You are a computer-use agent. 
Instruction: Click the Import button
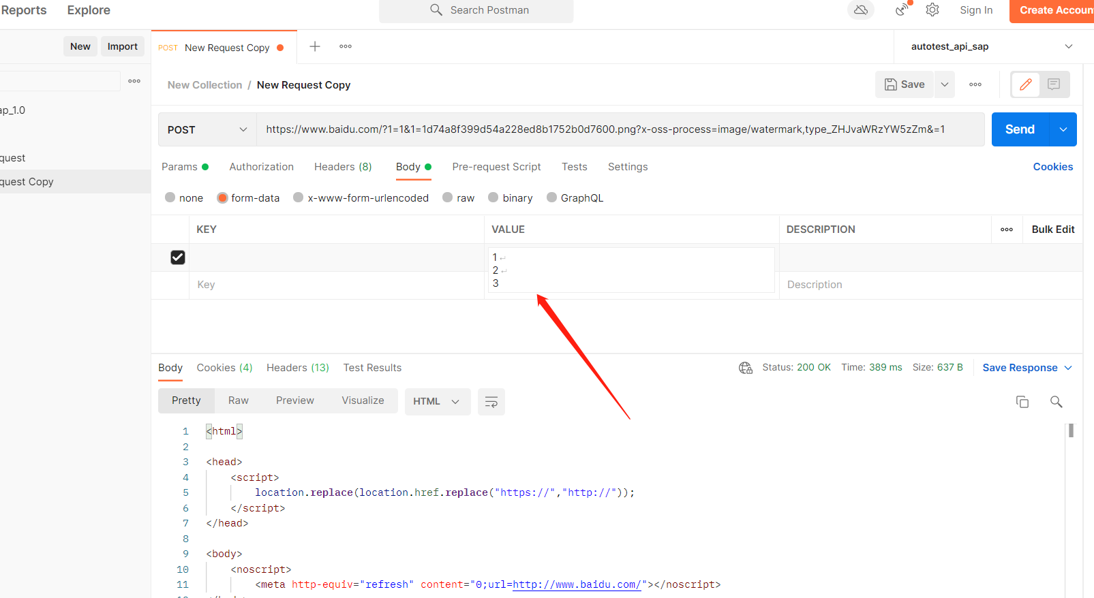click(123, 46)
